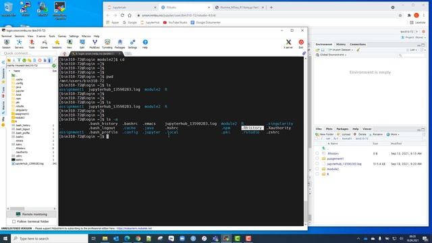The height and width of the screenshot is (243, 432).
Task: Open Google Chrome from the taskbar
Action: (138, 238)
